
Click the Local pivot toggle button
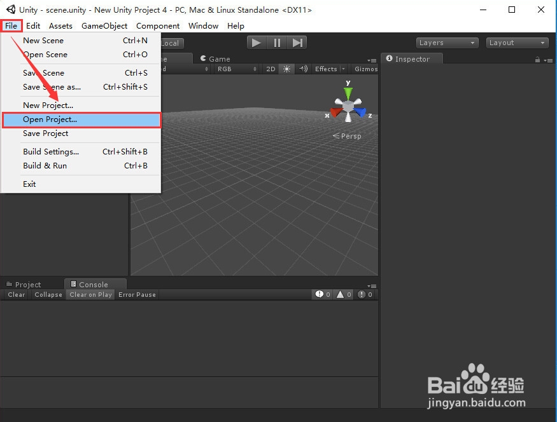172,43
